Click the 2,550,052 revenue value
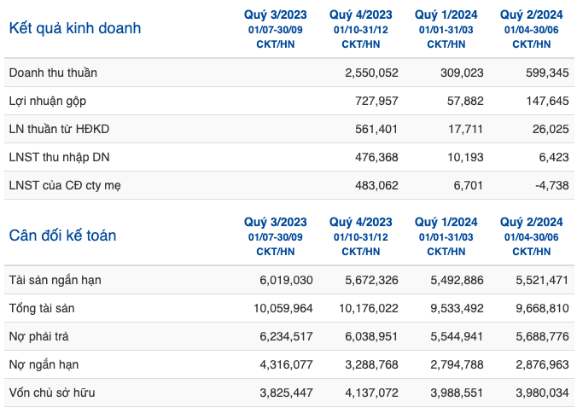The width and height of the screenshot is (577, 413). coord(371,73)
